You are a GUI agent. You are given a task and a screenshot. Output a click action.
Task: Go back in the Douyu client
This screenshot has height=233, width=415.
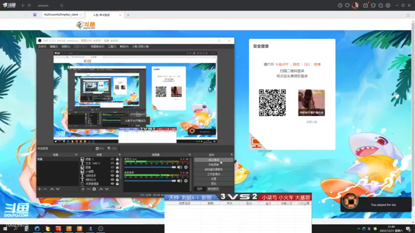click(23, 5)
